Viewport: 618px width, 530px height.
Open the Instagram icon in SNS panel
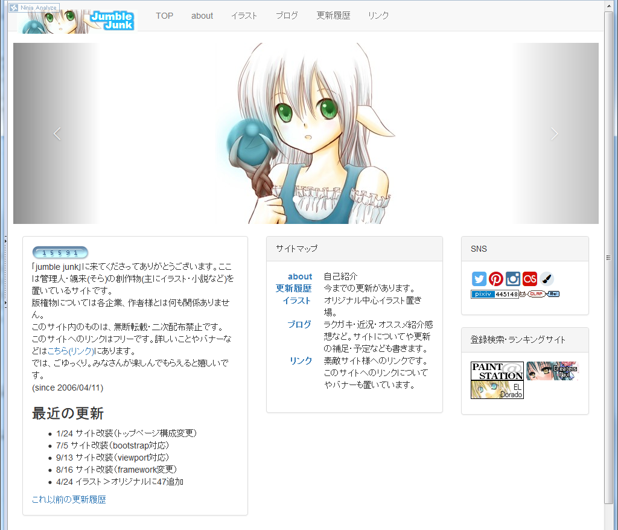click(x=513, y=279)
